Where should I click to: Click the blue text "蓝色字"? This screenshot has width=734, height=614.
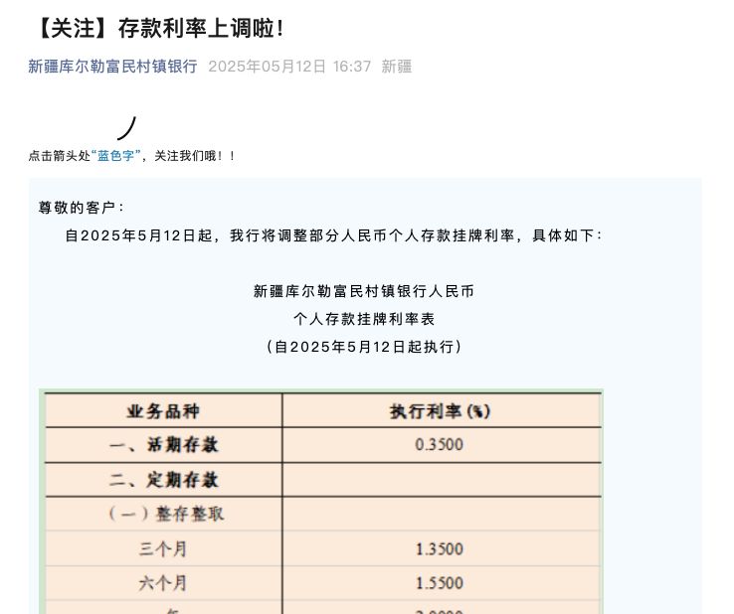(115, 156)
